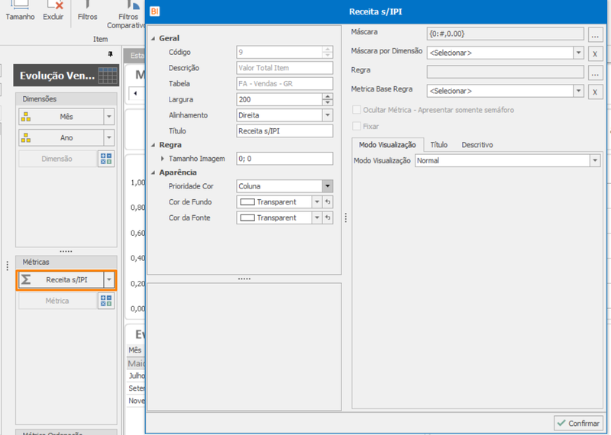Screen dimensions: 611x435
Task: Click the grid icon beside Evolução Ven...
Action: [108, 75]
